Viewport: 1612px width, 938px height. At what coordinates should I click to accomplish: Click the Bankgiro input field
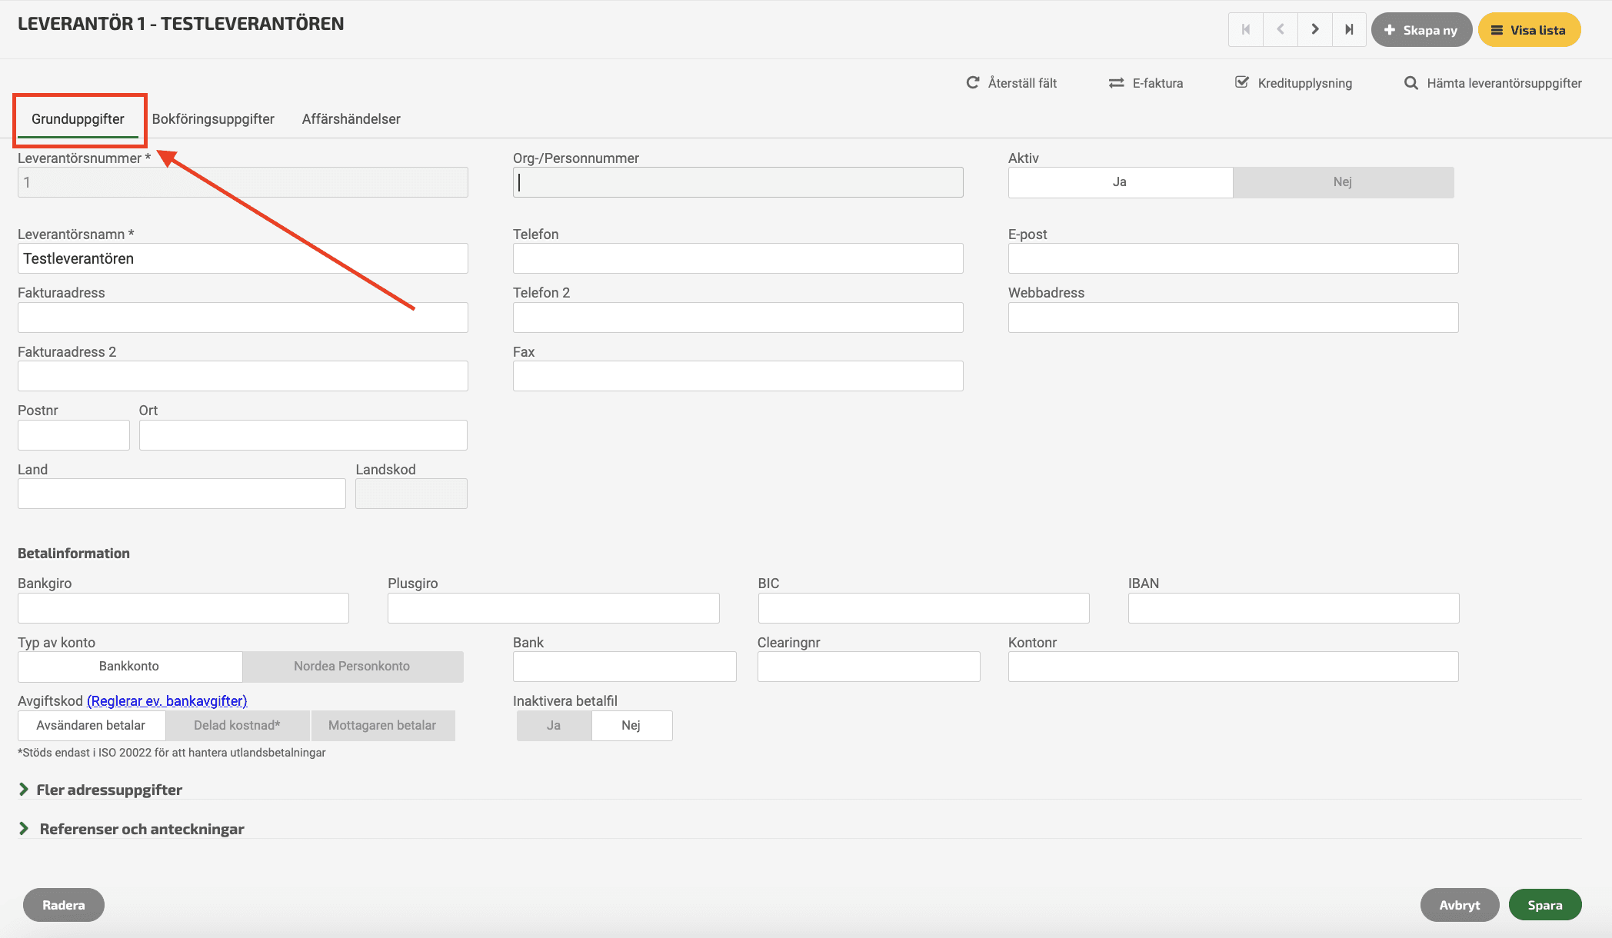183,608
